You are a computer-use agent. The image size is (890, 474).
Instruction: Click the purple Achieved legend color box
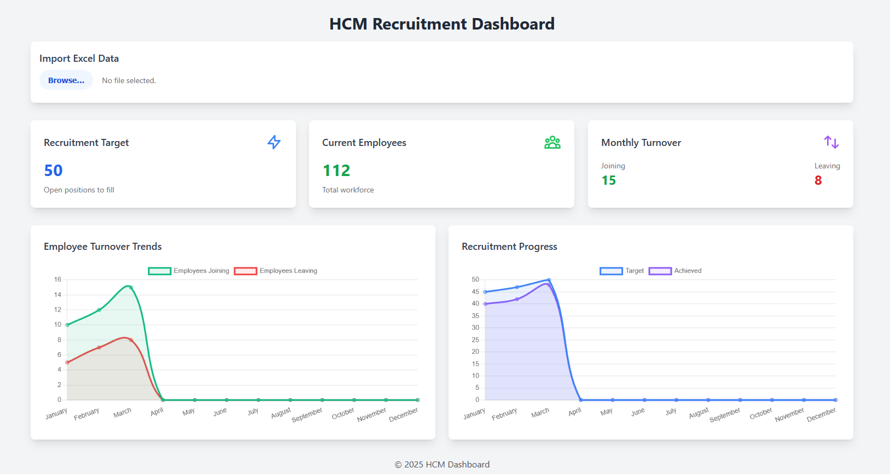pos(660,271)
